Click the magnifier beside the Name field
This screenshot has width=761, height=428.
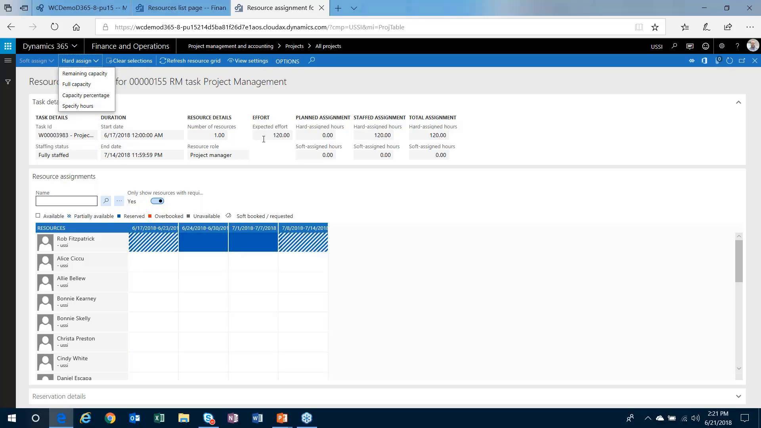click(x=105, y=201)
